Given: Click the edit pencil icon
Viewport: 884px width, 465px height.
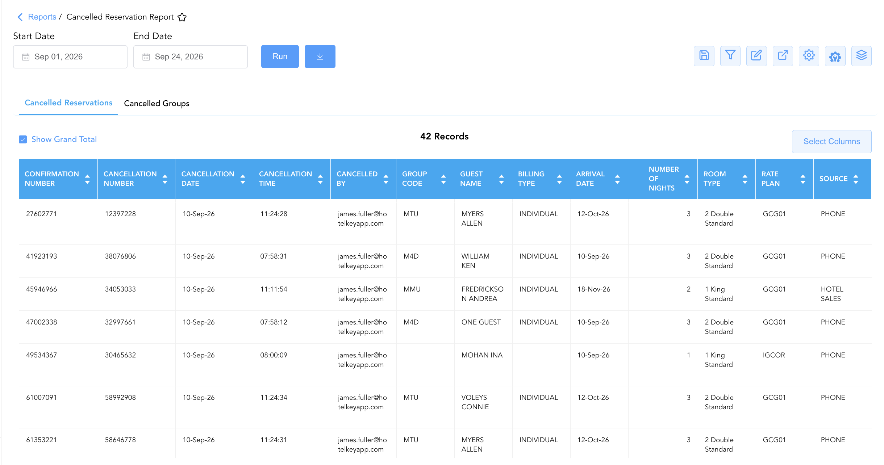Looking at the screenshot, I should pyautogui.click(x=756, y=56).
